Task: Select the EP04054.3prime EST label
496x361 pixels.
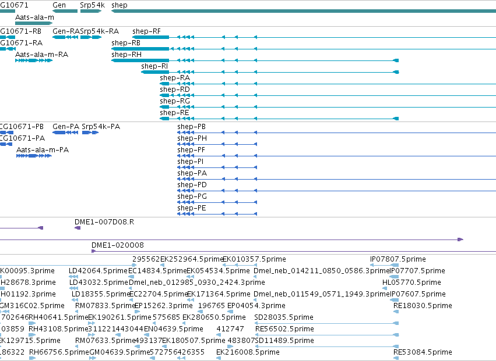Action: [x=256, y=306]
